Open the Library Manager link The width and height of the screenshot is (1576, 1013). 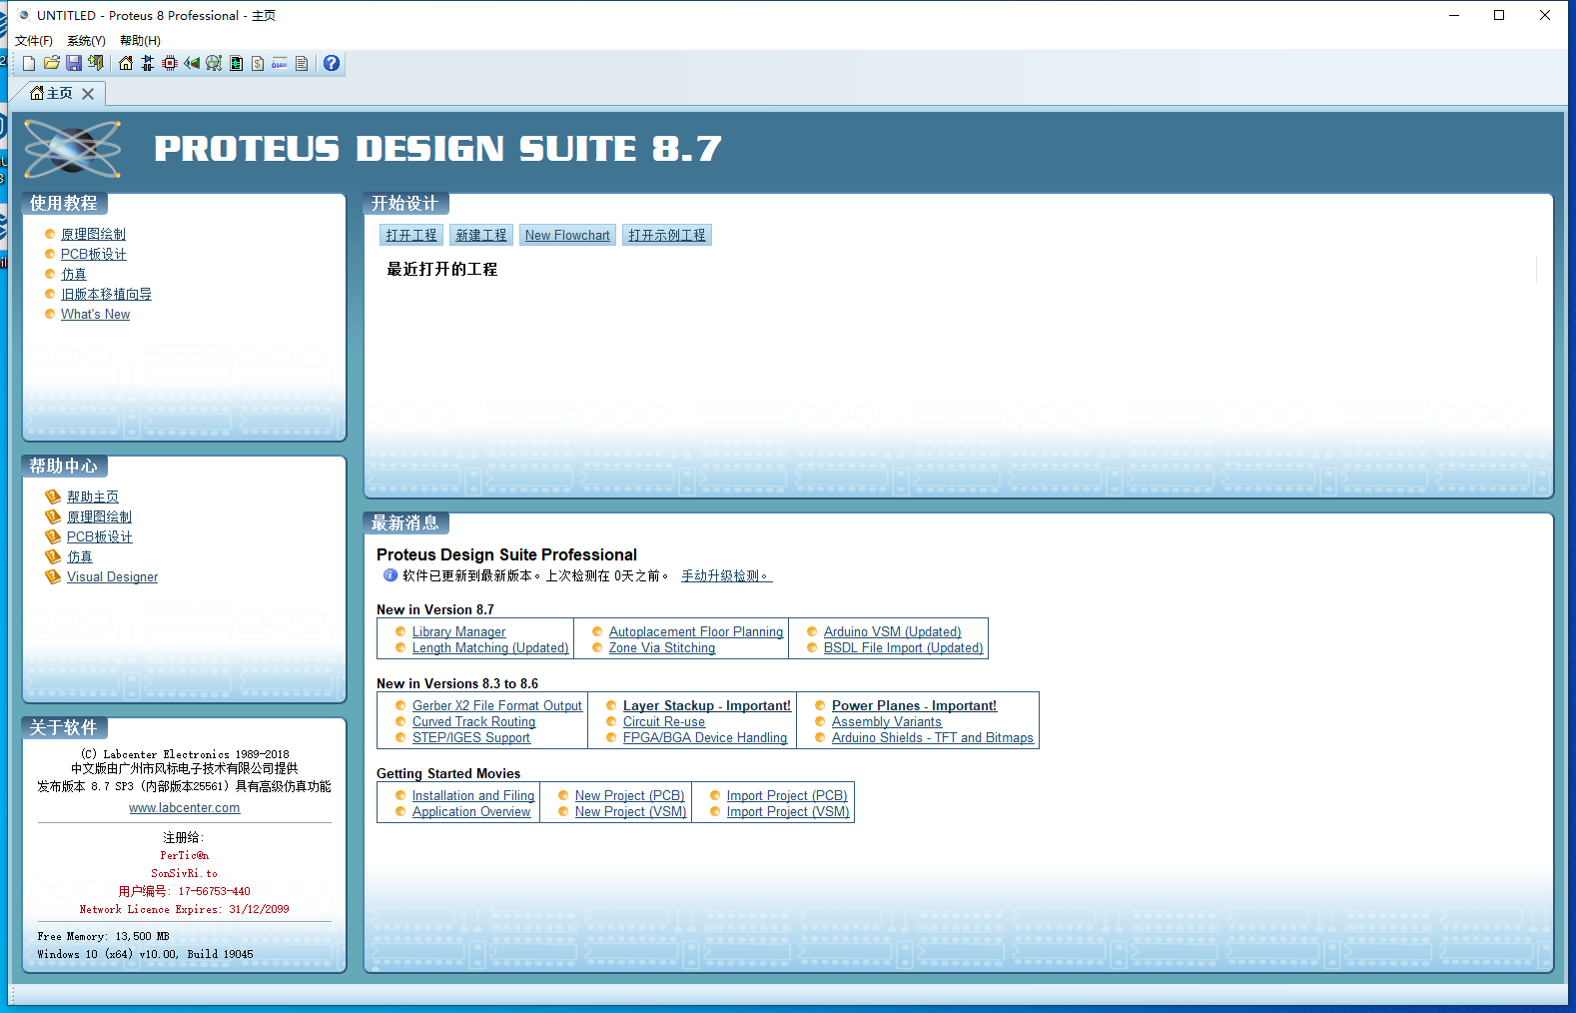[458, 631]
